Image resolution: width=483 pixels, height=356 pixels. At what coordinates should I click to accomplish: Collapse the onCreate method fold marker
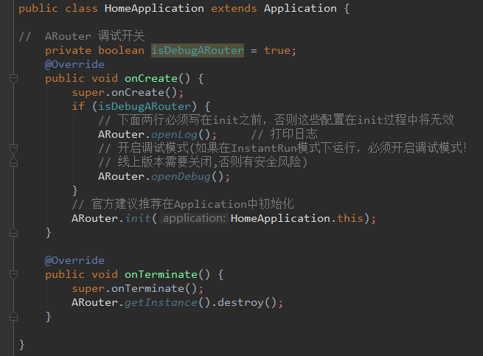tap(13, 79)
